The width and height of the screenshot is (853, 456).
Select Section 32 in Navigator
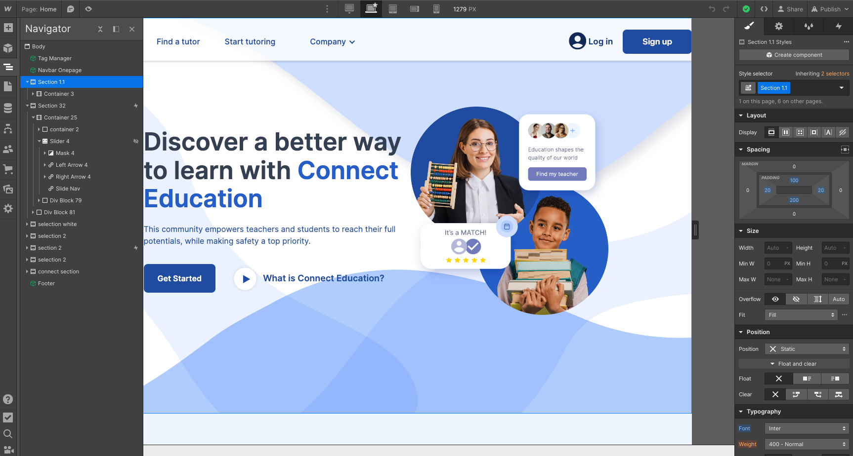[x=51, y=106]
